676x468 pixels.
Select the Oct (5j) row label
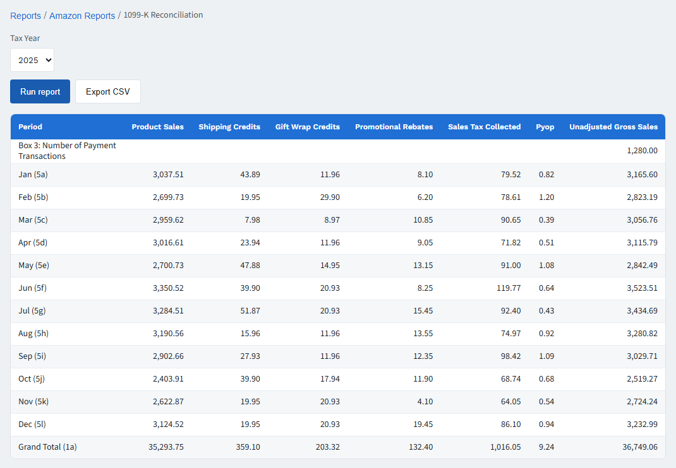[x=32, y=379]
